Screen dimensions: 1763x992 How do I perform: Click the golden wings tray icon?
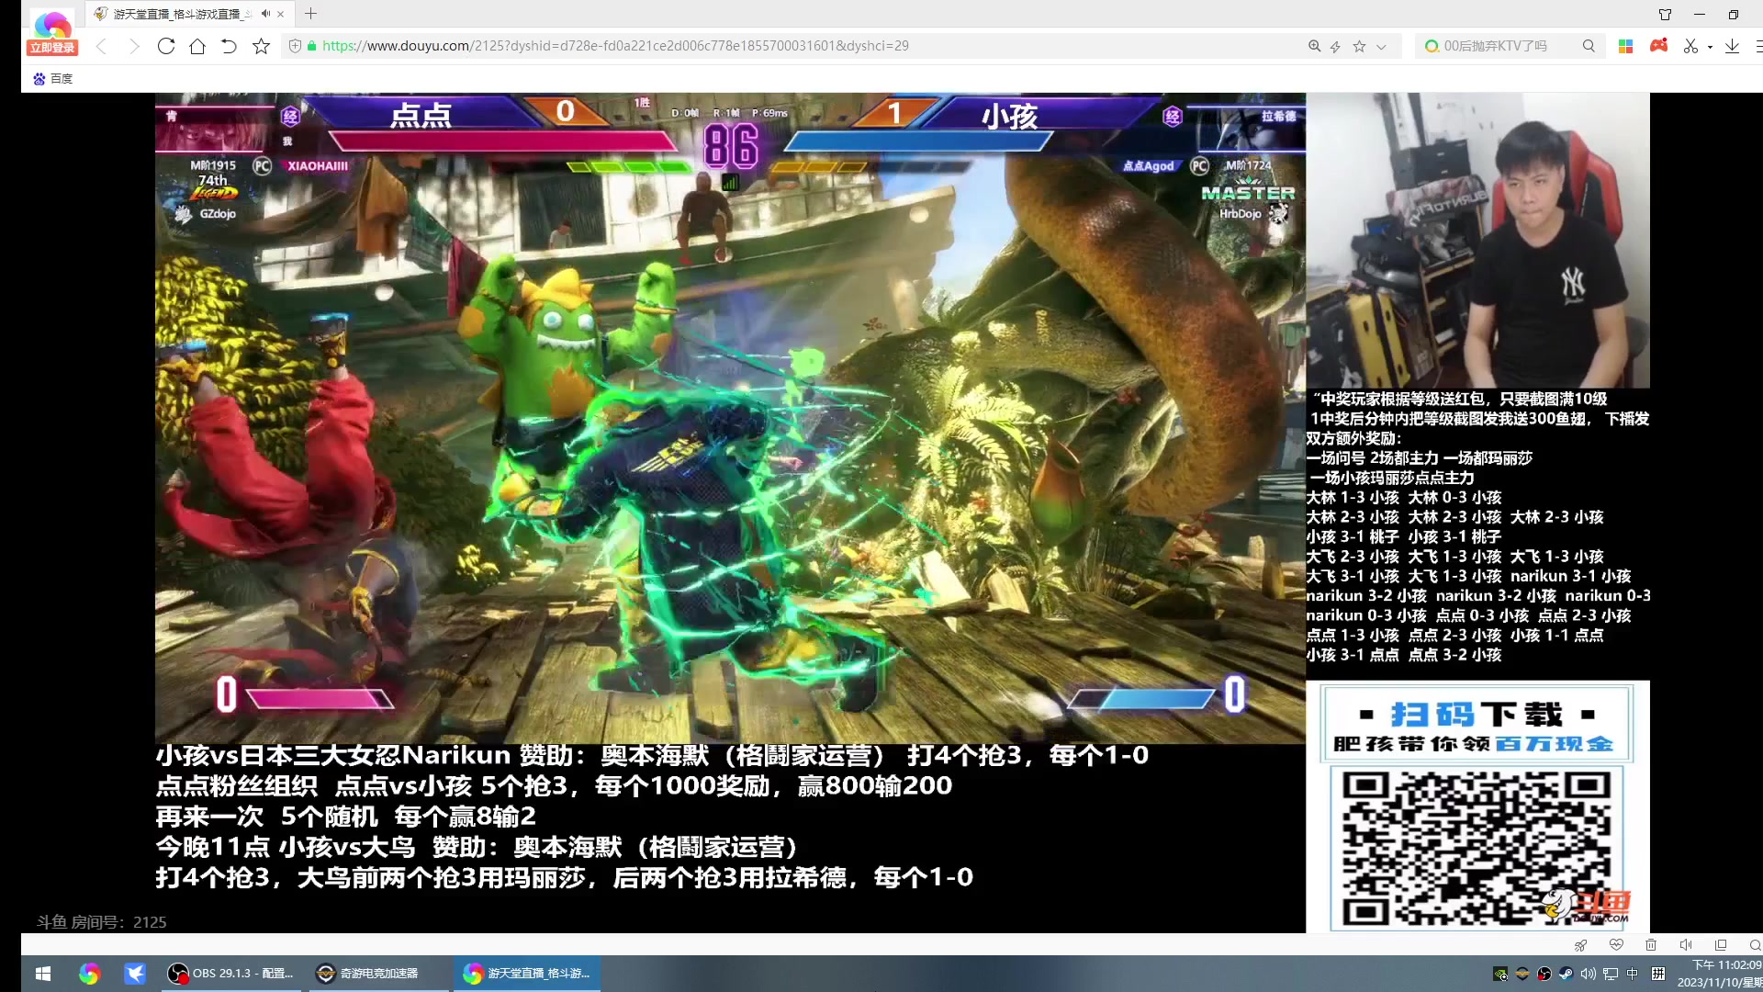pyautogui.click(x=1522, y=974)
